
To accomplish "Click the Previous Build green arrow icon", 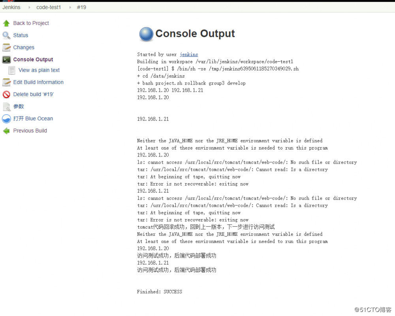I will (6, 131).
